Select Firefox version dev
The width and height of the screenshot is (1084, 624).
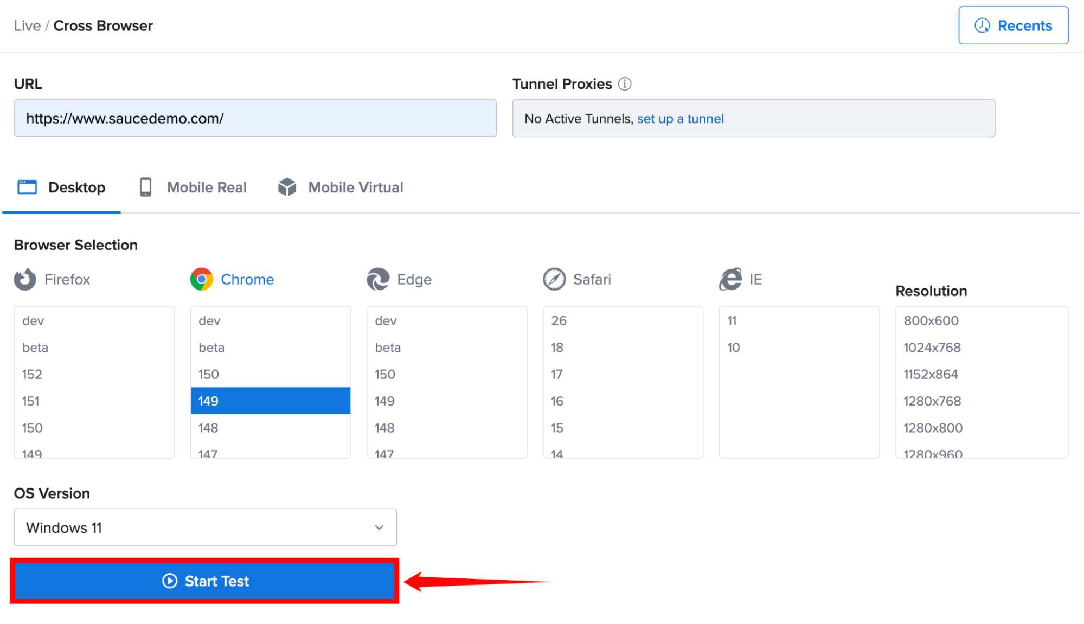[94, 320]
